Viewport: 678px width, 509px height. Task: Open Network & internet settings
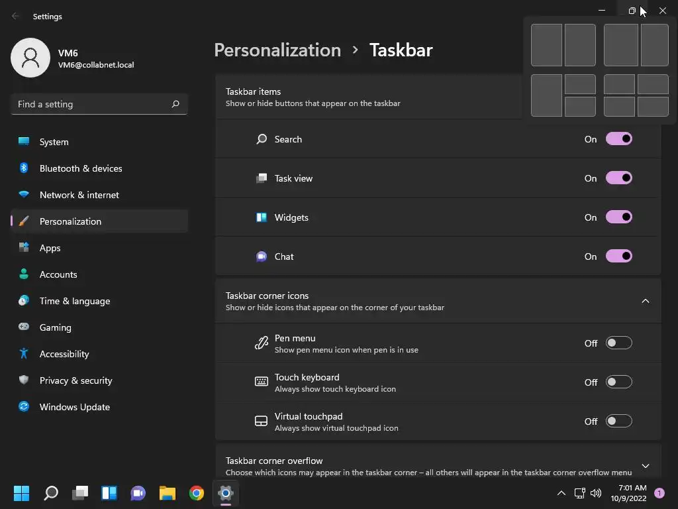(x=99, y=195)
